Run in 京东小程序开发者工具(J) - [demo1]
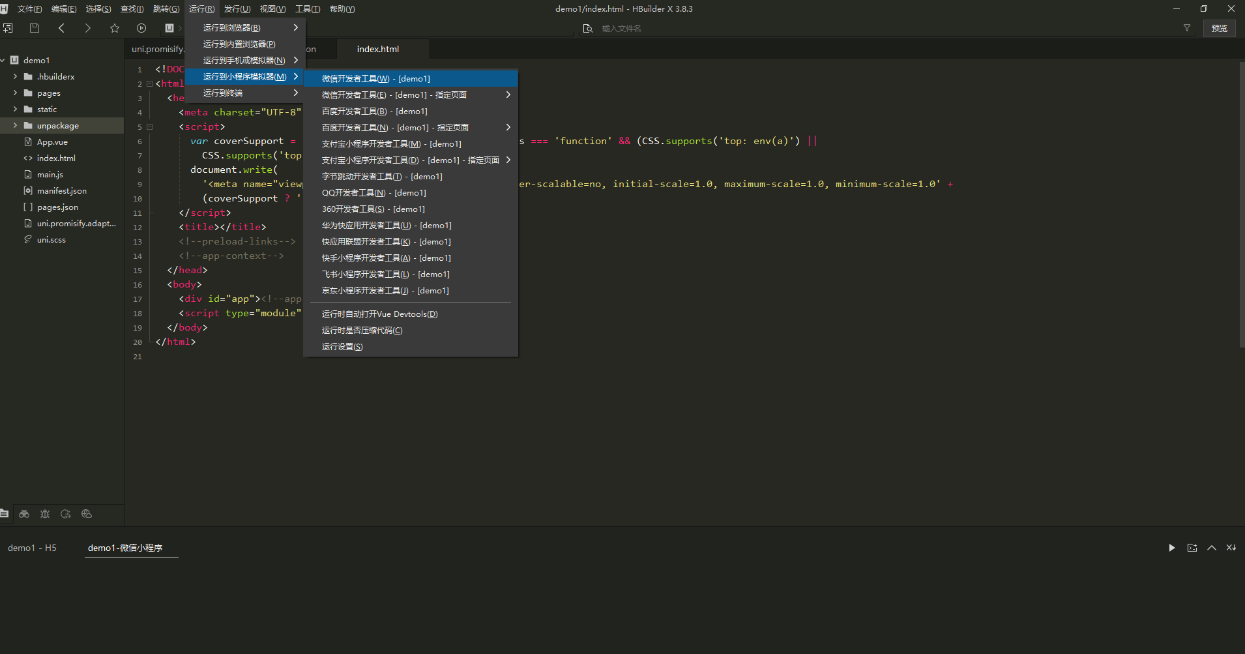Screen dimensions: 1245x654 click(411, 290)
